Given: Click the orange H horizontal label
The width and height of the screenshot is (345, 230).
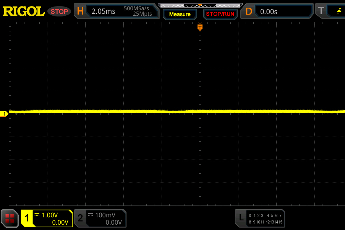Looking at the screenshot, I should click(x=80, y=11).
